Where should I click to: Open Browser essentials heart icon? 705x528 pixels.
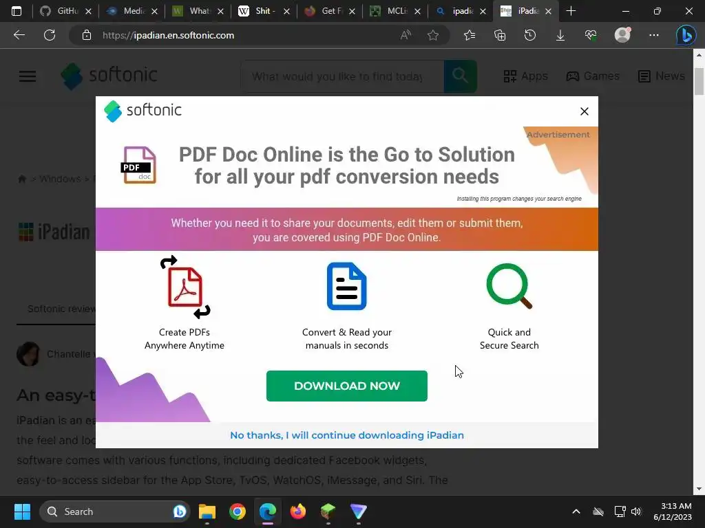pos(591,35)
